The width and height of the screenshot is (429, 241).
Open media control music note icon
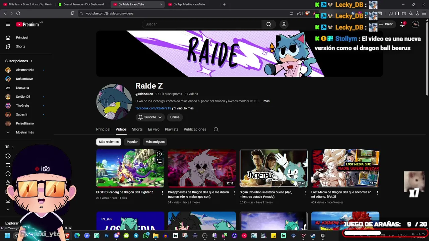(x=390, y=13)
